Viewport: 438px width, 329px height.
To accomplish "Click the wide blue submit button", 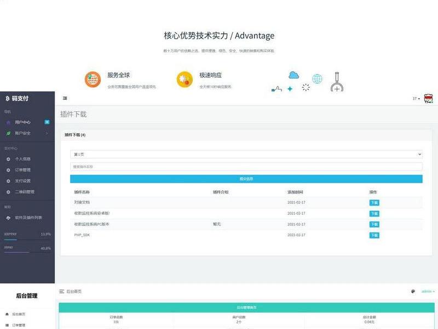I will (x=246, y=179).
